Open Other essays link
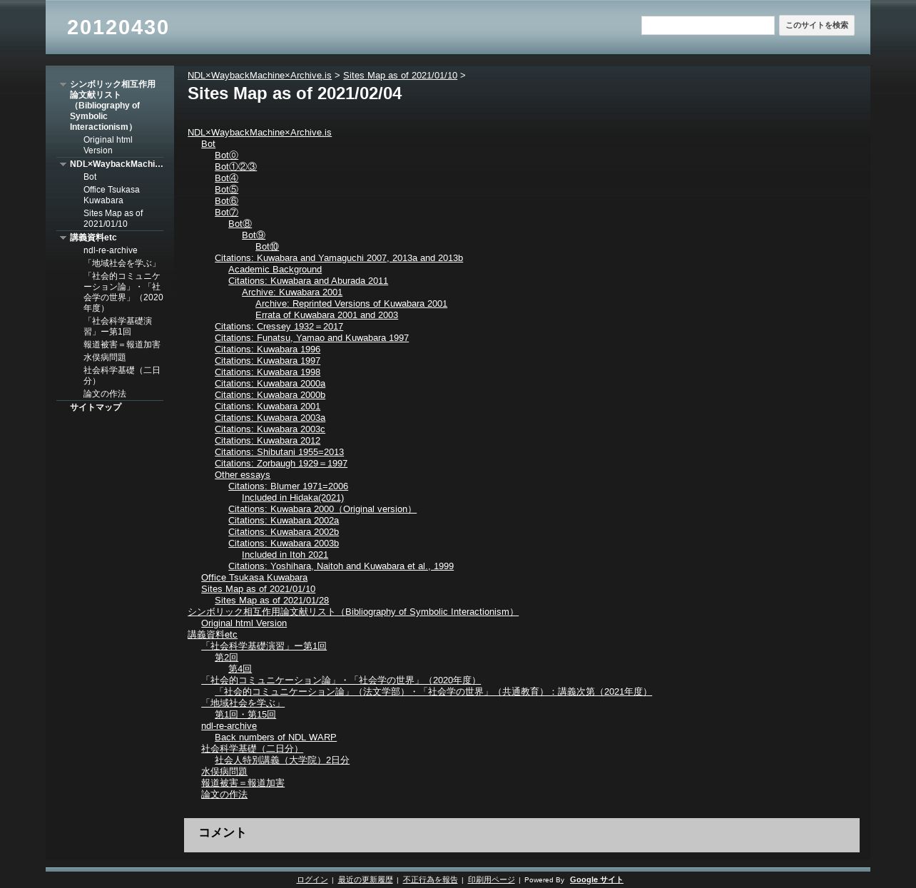Image resolution: width=916 pixels, height=888 pixels. point(243,474)
